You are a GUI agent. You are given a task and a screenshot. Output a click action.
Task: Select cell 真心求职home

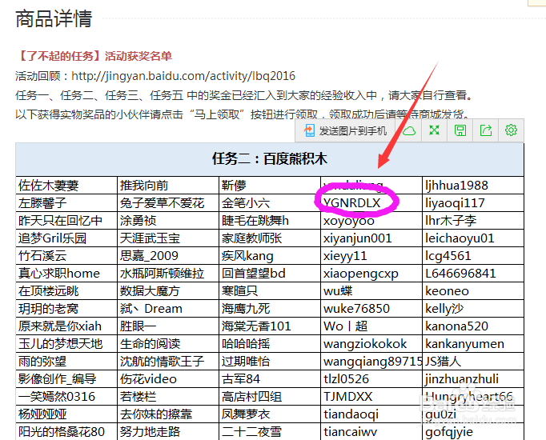click(66, 274)
